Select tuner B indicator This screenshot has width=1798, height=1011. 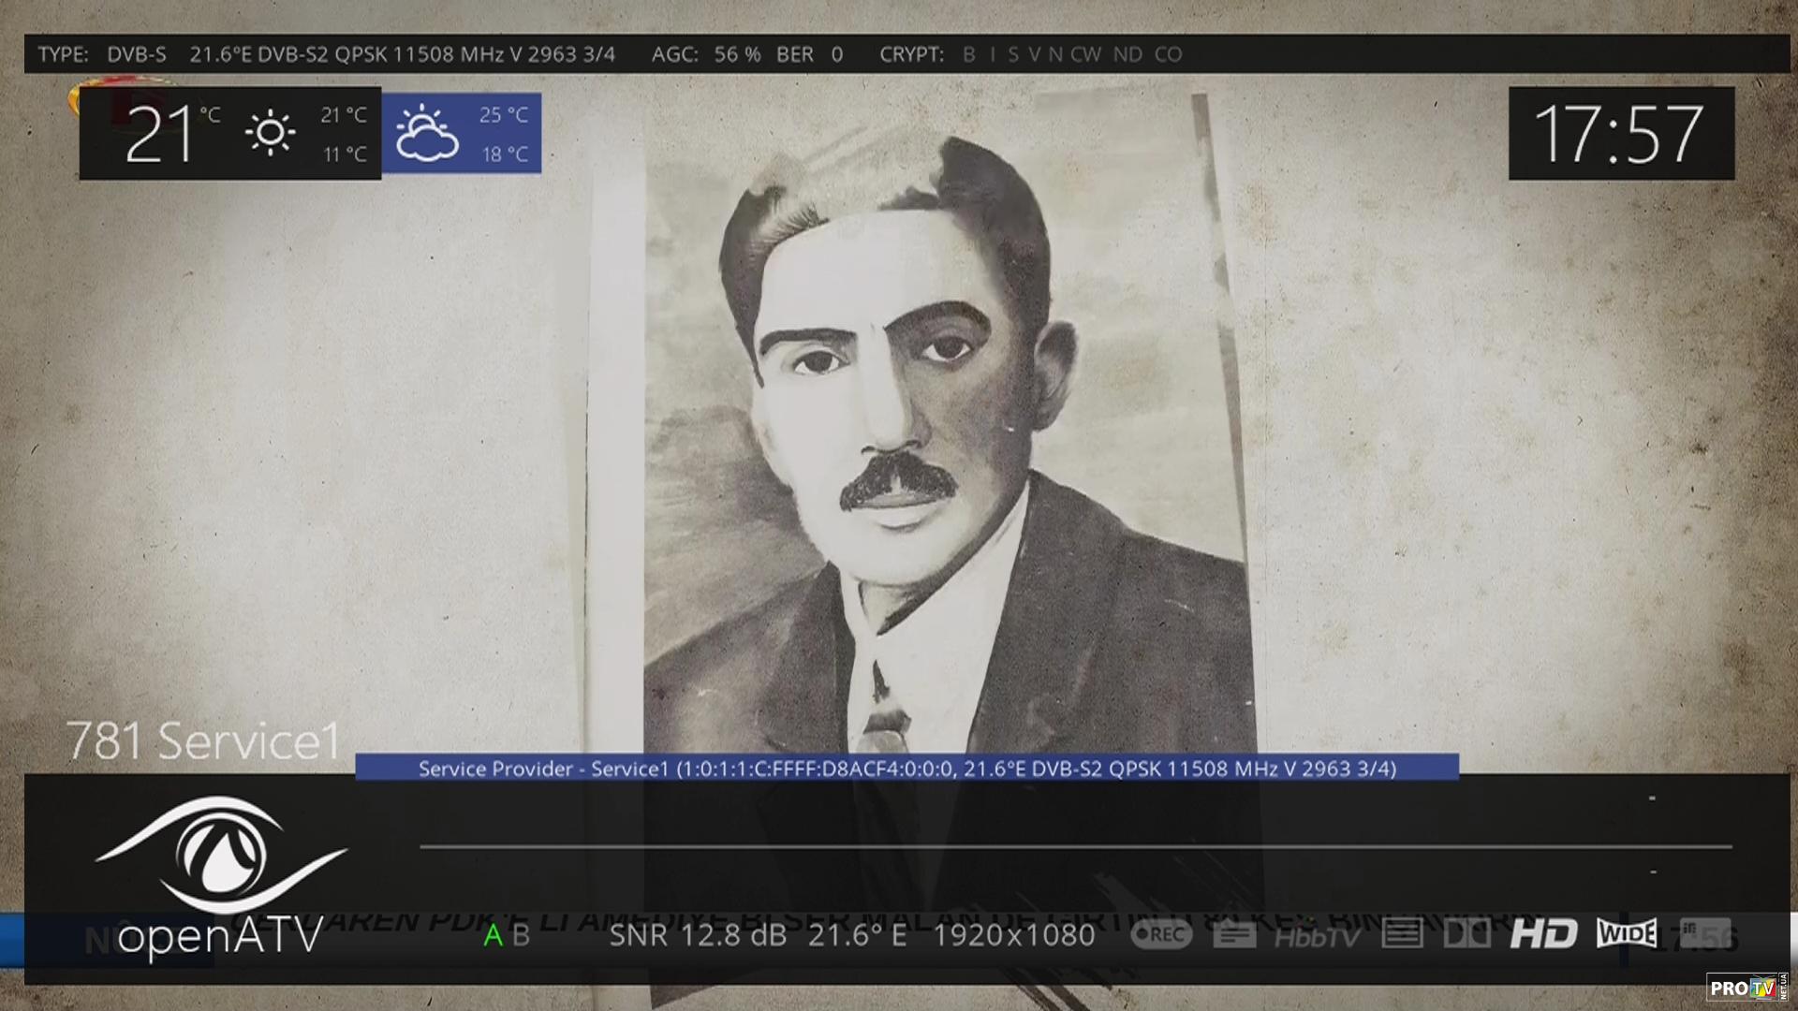pyautogui.click(x=522, y=935)
